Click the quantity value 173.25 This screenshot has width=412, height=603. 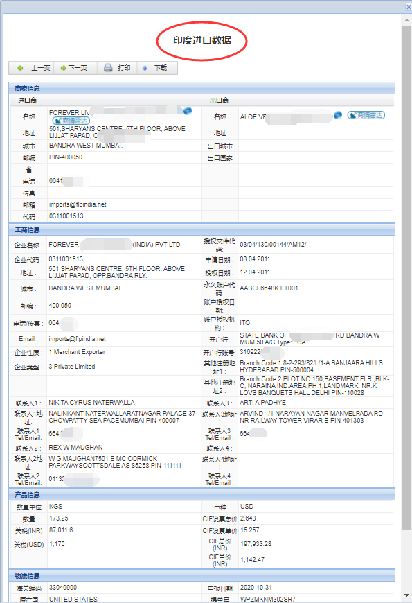[59, 518]
